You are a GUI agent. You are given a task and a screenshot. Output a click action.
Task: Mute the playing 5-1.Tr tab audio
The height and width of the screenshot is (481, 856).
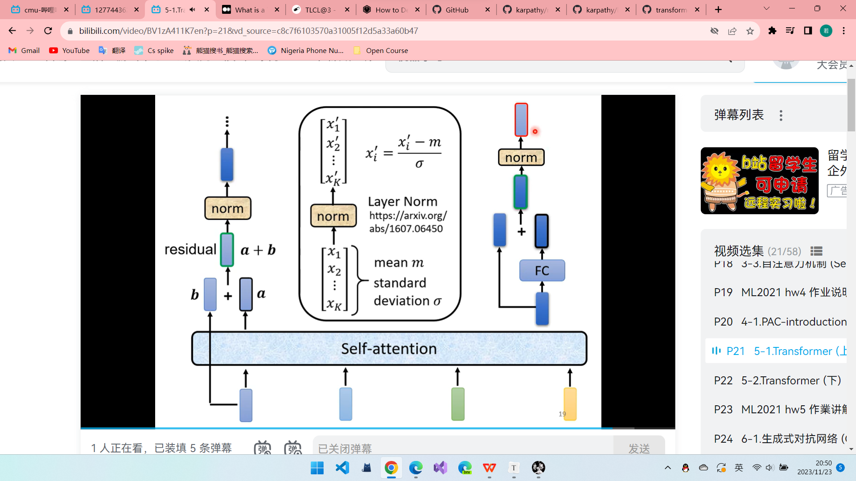pyautogui.click(x=193, y=10)
